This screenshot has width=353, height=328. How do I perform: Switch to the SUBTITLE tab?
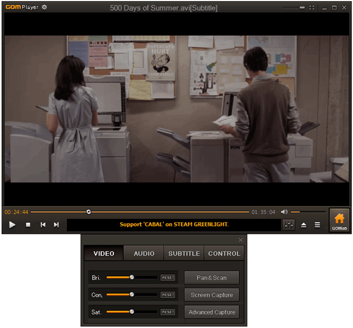184,254
